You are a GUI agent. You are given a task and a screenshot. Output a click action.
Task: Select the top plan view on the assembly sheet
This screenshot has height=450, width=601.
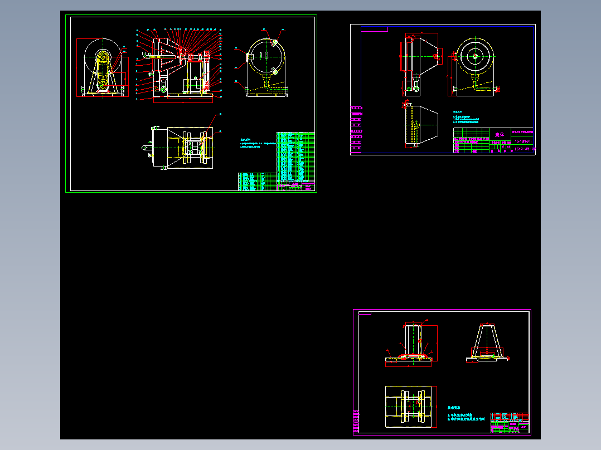coord(181,148)
